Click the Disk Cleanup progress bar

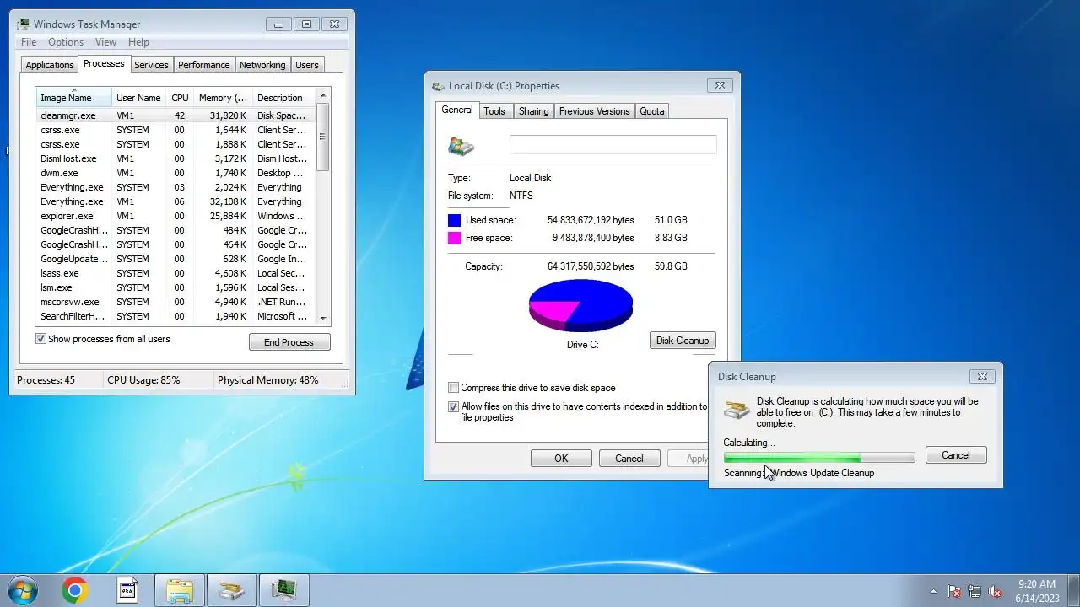click(x=819, y=458)
